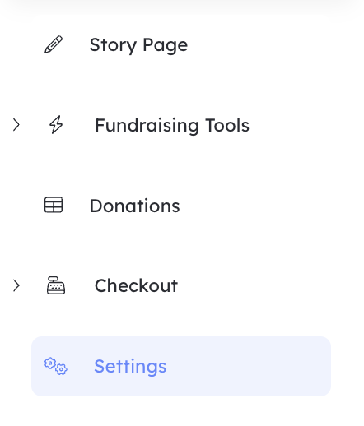Go to the Donations section
This screenshot has height=426, width=364.
click(135, 206)
